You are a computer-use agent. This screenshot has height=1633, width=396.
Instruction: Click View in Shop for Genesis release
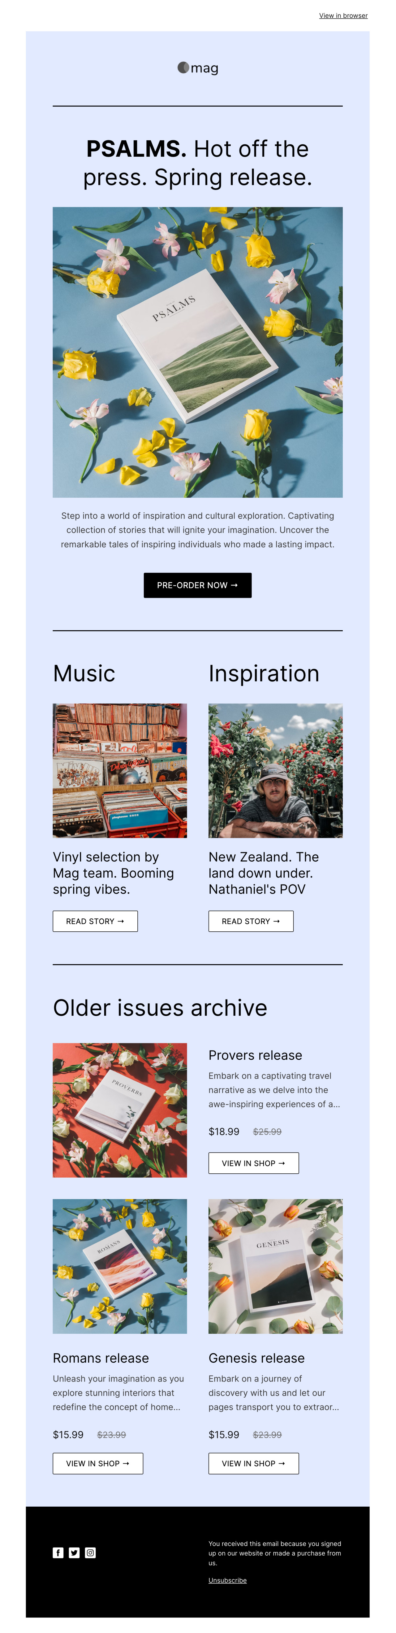click(253, 1463)
